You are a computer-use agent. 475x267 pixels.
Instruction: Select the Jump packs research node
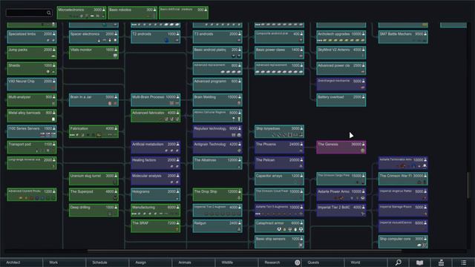(x=32, y=53)
